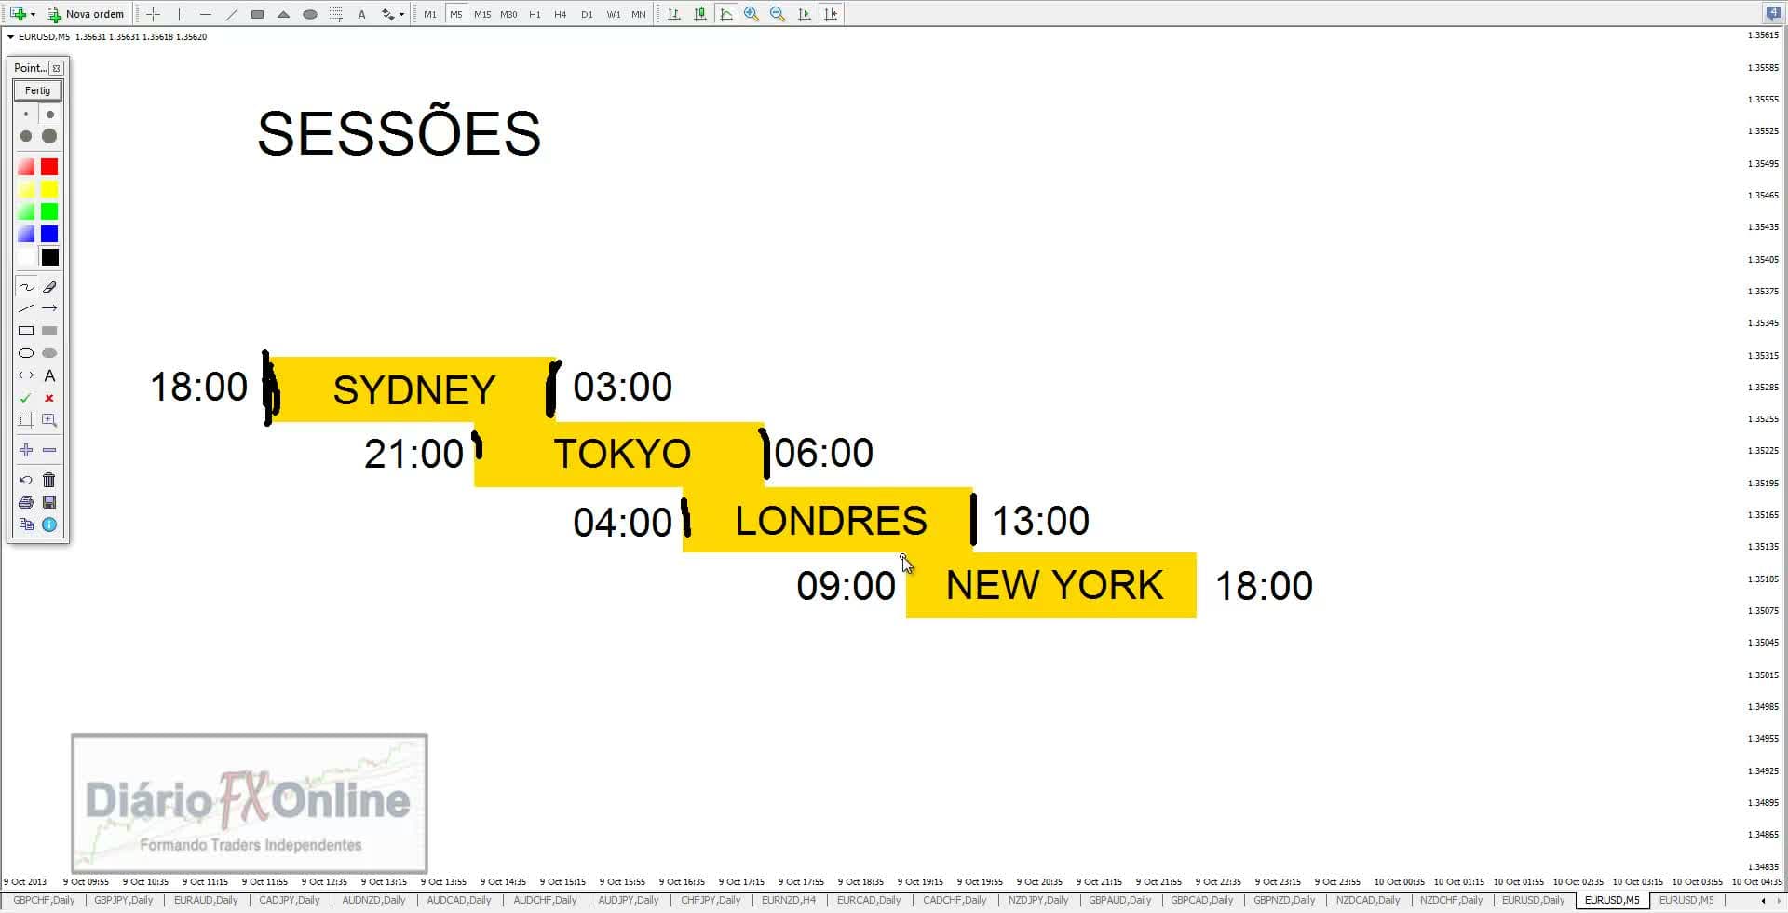Image resolution: width=1788 pixels, height=913 pixels.
Task: Click the blue plus icon in panel
Action: (26, 450)
